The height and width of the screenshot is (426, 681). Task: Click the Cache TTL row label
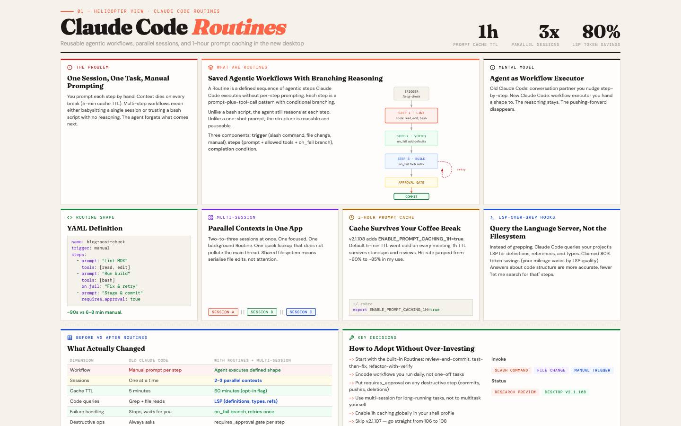81,391
